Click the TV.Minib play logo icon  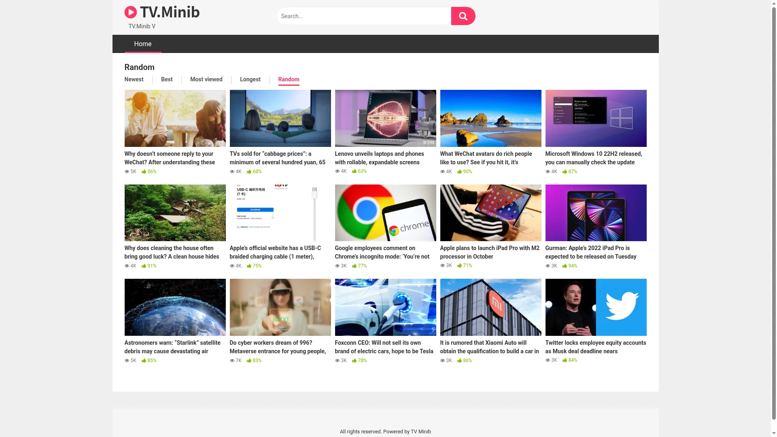coord(130,12)
